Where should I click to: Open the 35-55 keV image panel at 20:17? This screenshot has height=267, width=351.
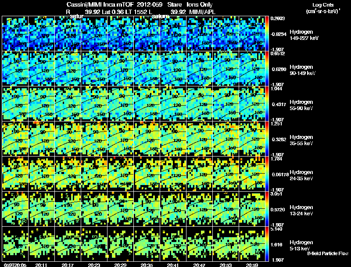(x=68, y=139)
